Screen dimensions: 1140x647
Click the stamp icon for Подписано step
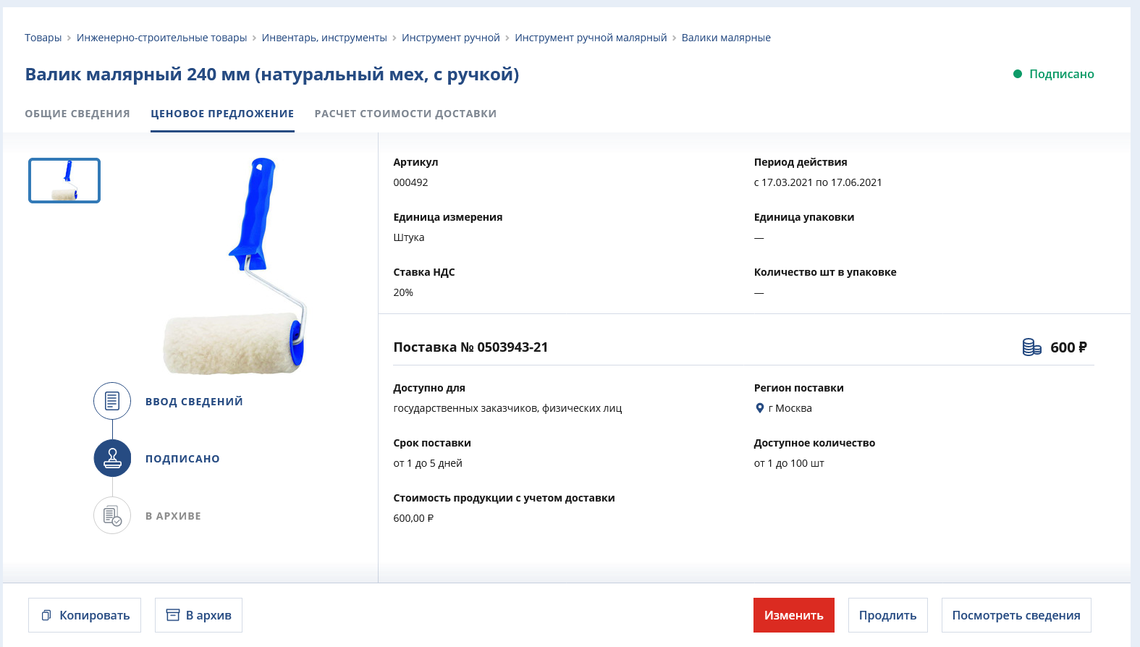click(112, 458)
